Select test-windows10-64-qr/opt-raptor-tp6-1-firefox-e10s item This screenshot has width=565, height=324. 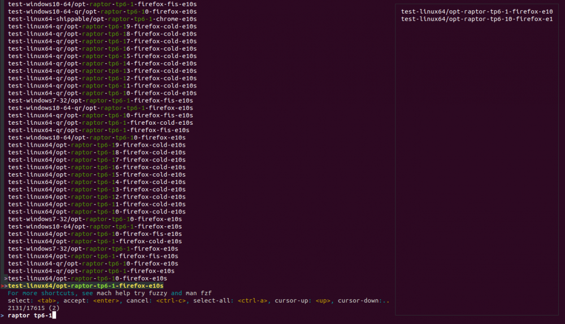pyautogui.click(x=101, y=108)
